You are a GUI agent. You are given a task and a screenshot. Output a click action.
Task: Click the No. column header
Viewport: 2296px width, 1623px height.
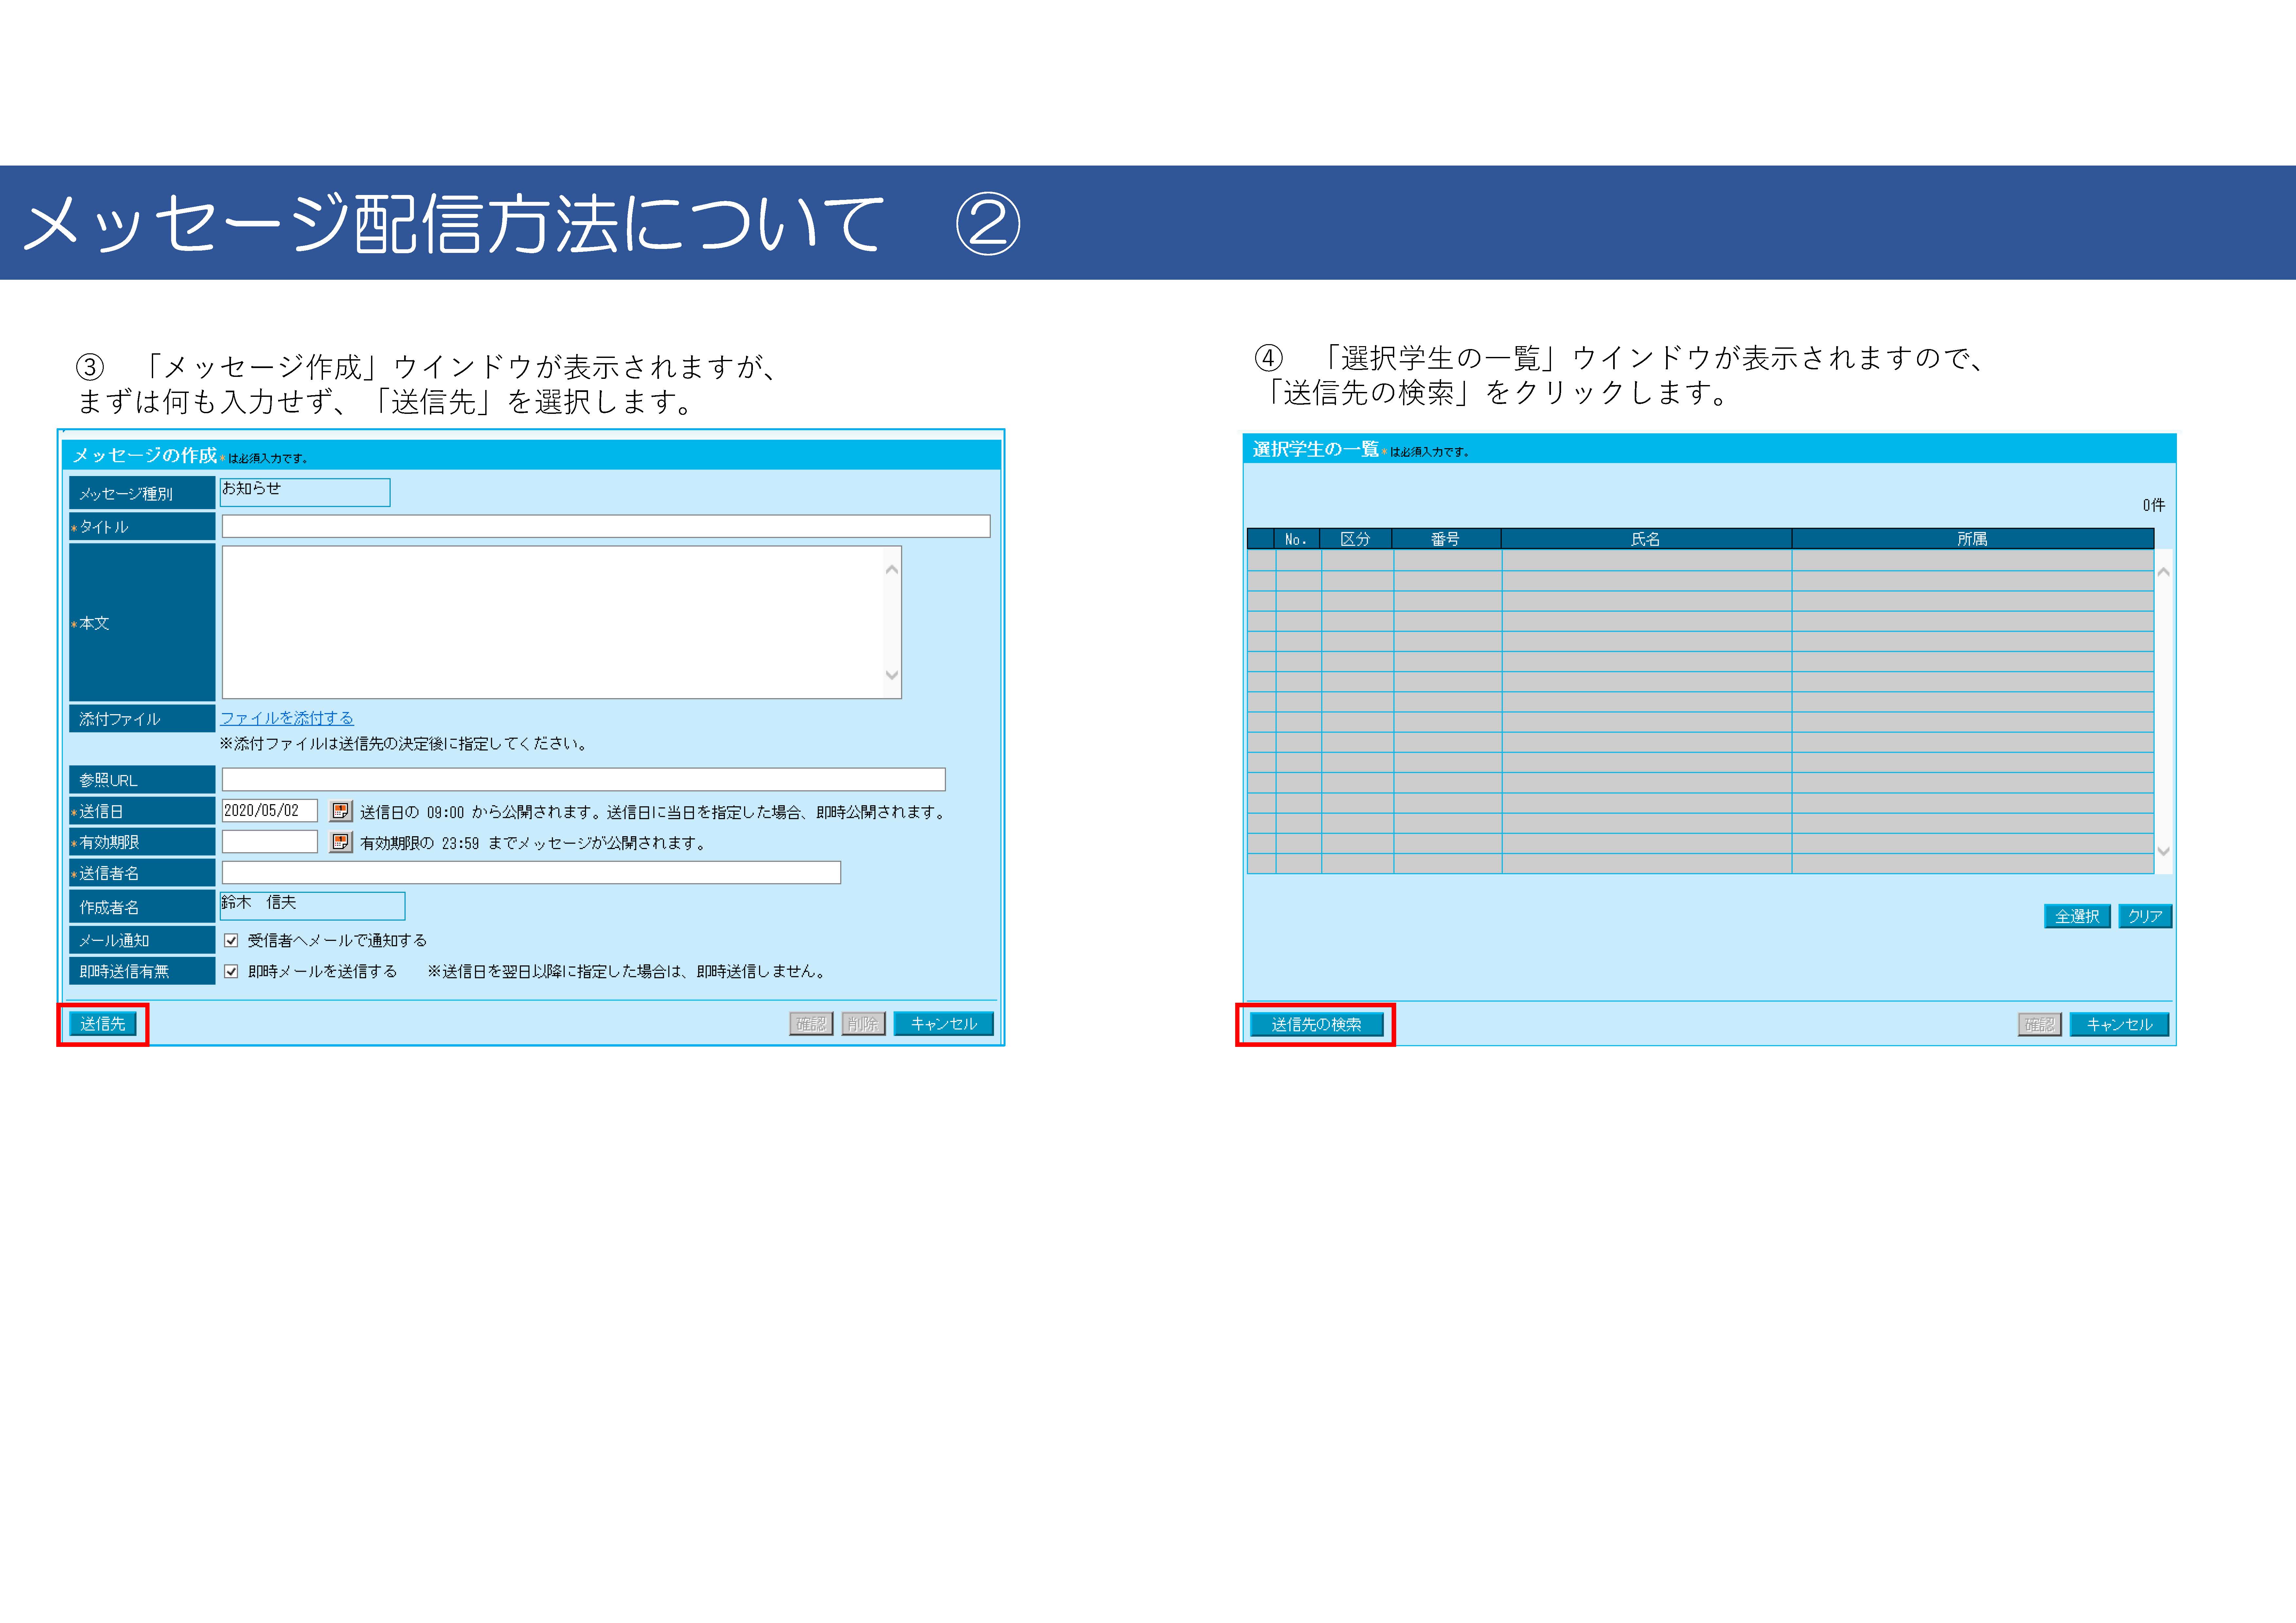pyautogui.click(x=1297, y=539)
